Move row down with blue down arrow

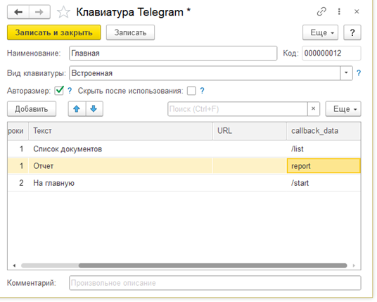[x=94, y=109]
